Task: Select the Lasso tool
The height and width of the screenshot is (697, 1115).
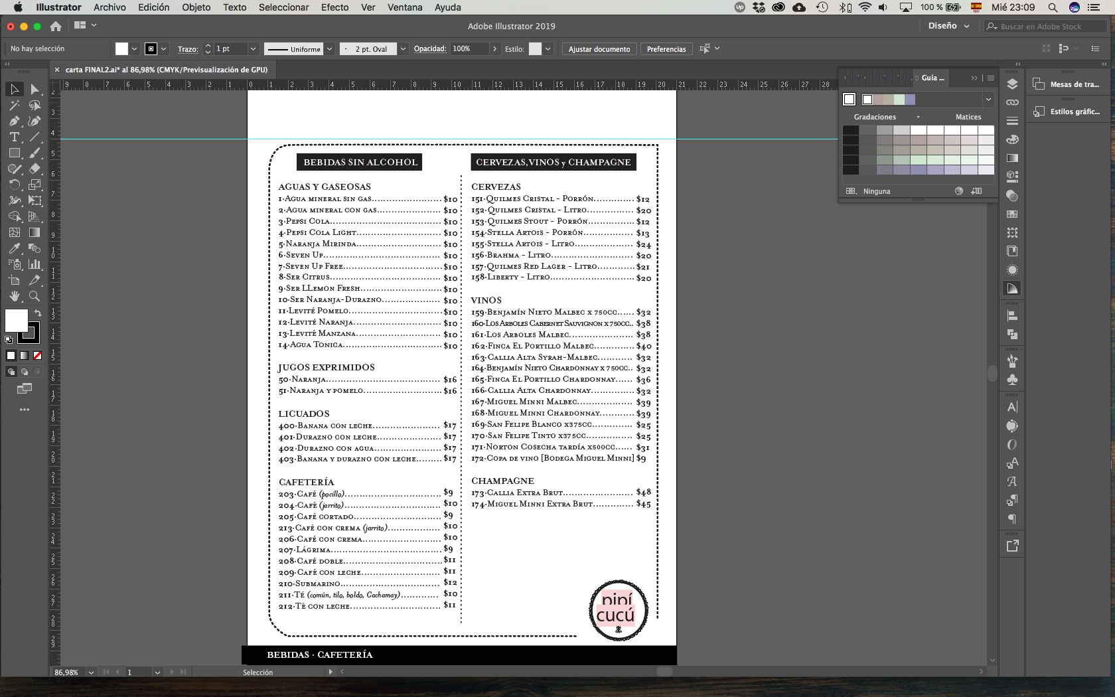Action: 35,105
